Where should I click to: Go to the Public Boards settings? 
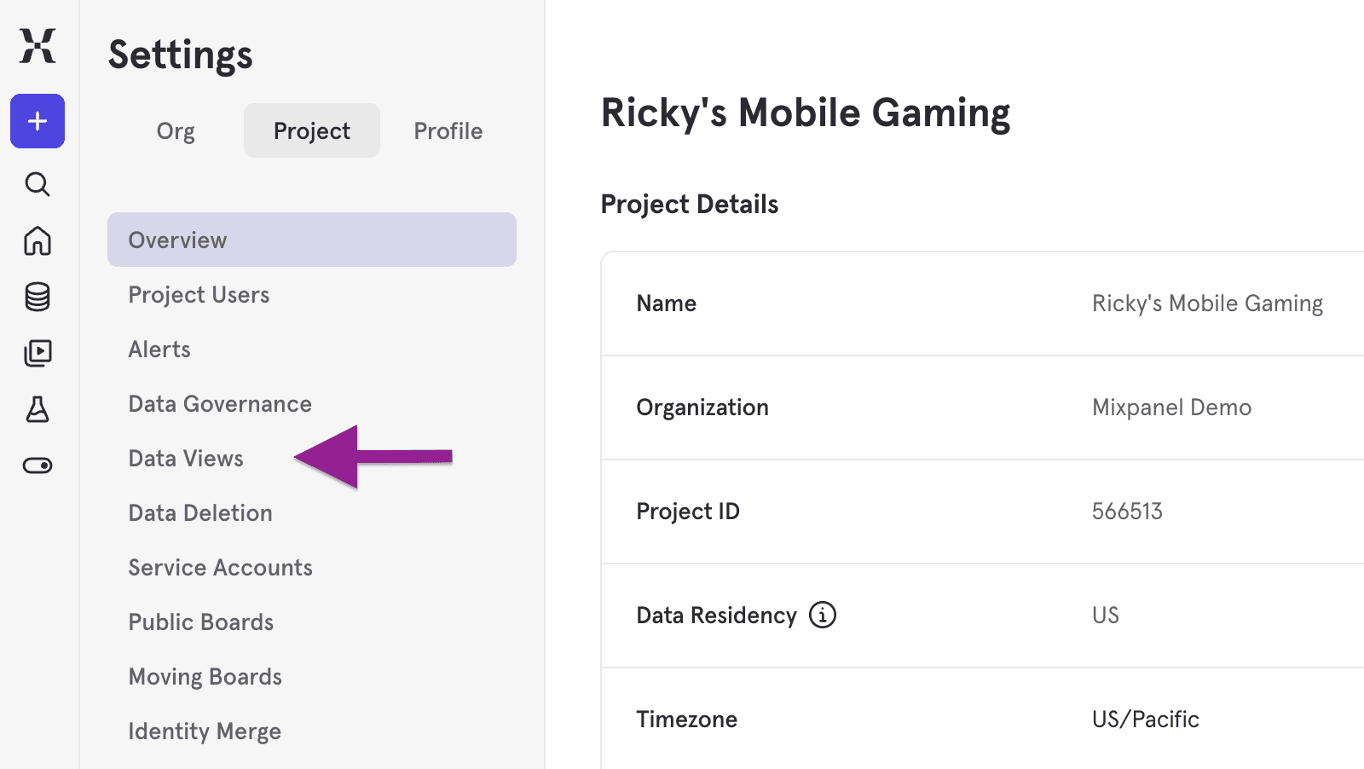[x=200, y=622]
